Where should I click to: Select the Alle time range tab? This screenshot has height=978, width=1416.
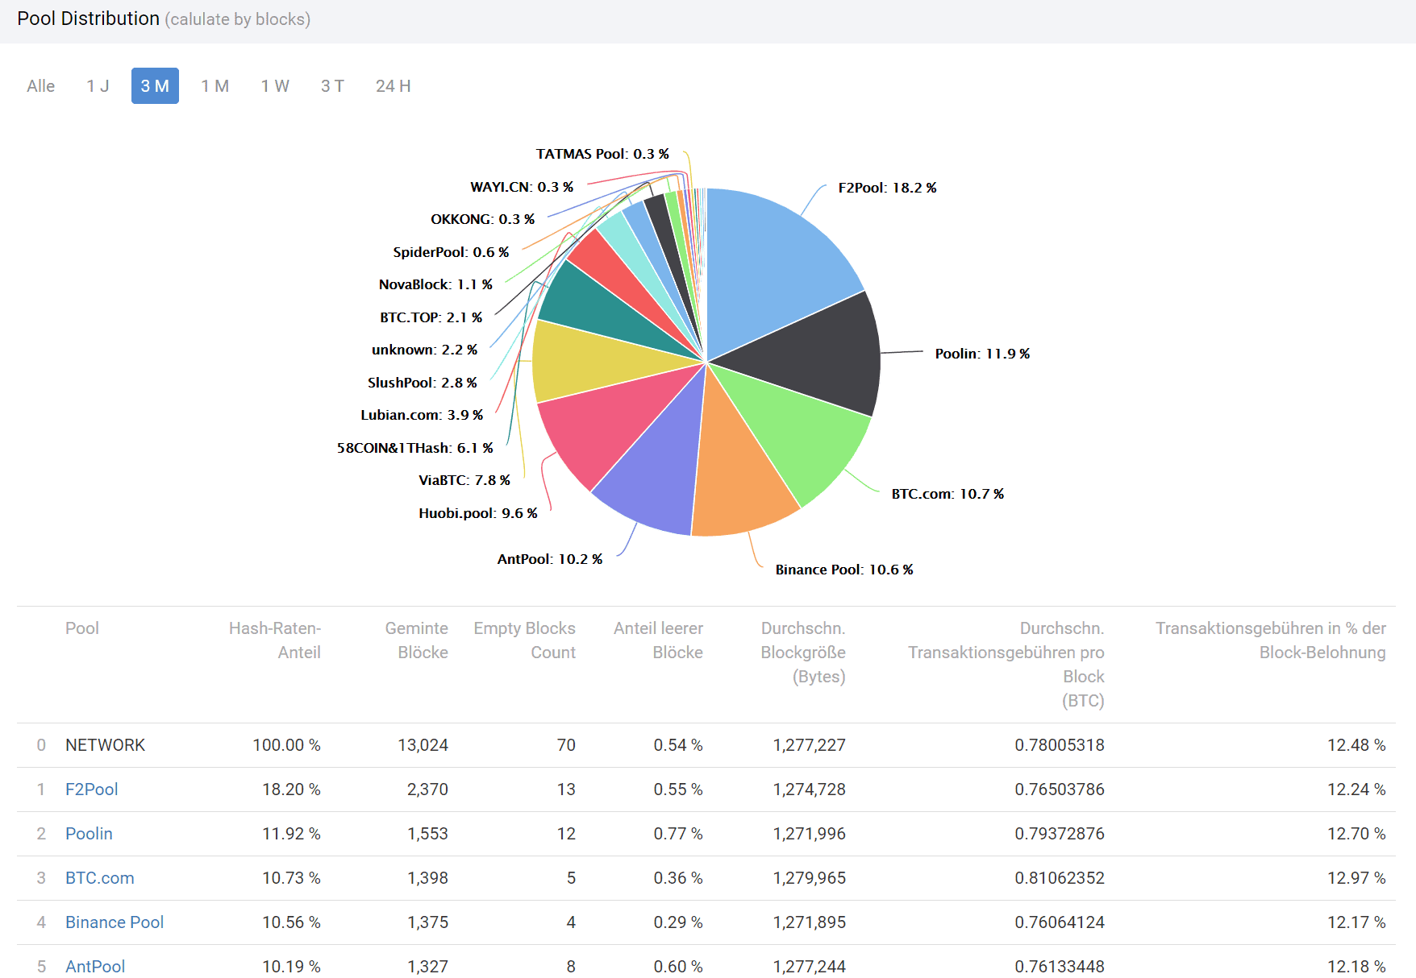click(41, 86)
